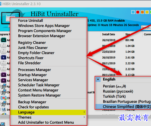Pick the orange theme swatch

[142, 12]
